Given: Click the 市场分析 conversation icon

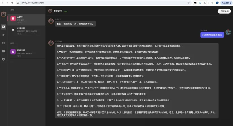Looking at the screenshot, I should [x=13, y=30].
